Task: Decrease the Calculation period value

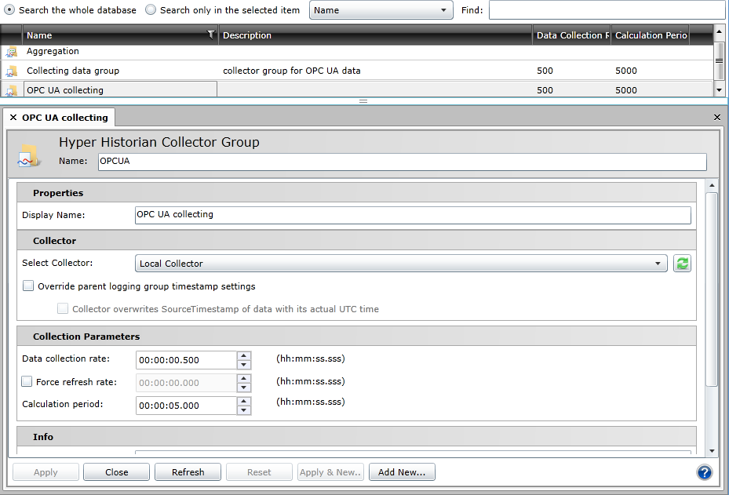Action: [x=244, y=410]
